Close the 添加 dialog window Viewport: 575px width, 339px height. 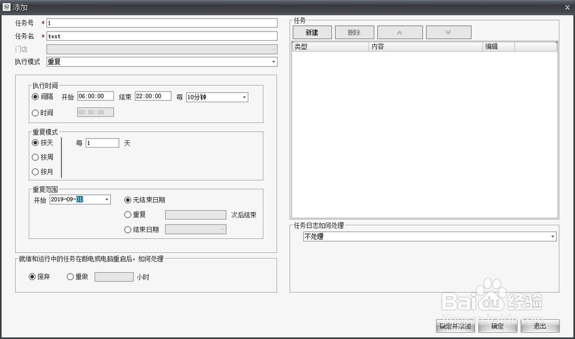tap(568, 7)
